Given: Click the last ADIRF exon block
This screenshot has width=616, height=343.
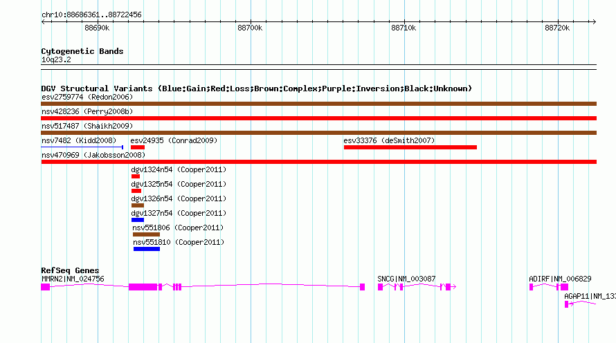Looking at the screenshot, I should click(564, 287).
